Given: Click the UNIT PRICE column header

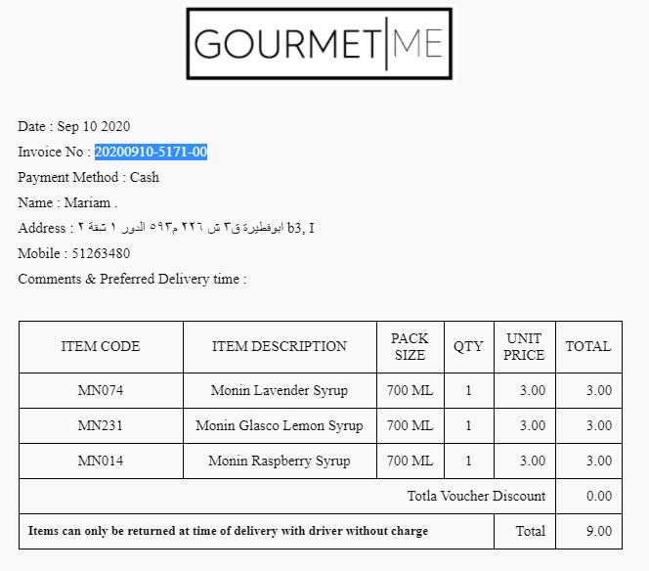Looking at the screenshot, I should click(524, 346).
